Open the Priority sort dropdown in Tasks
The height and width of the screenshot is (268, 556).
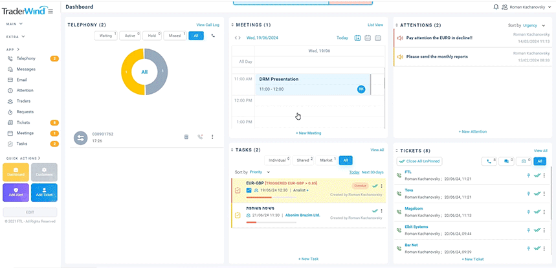point(259,172)
